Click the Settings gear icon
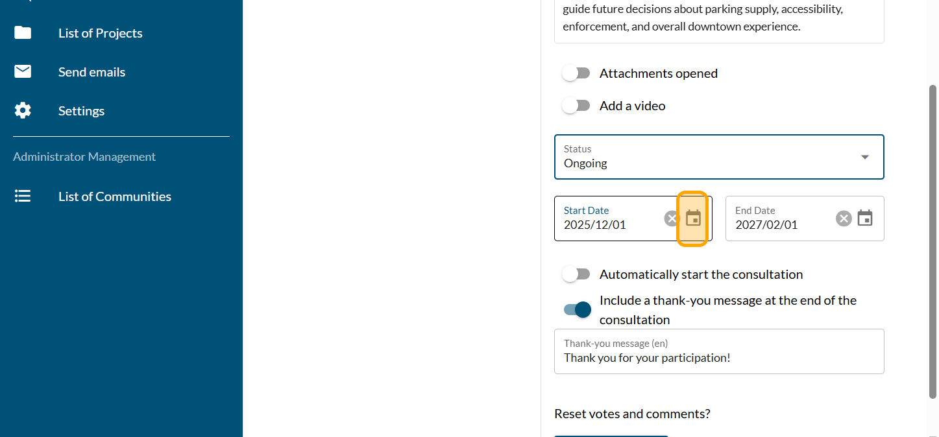Screen dimensions: 939x437 [x=23, y=111]
